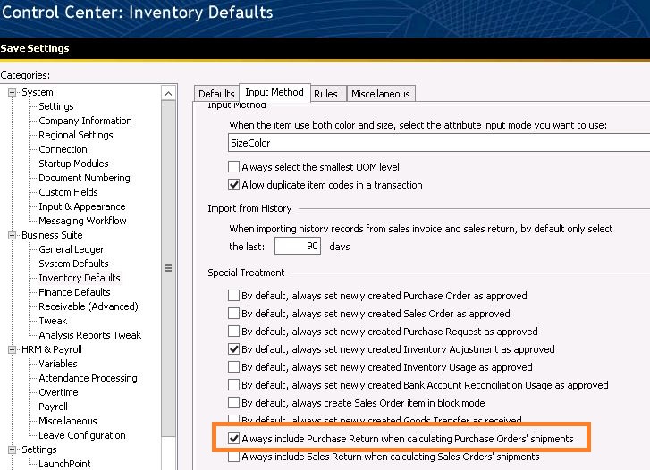This screenshot has width=650, height=470.
Task: Uncheck Allow duplicate item codes in a transaction
Action: [x=234, y=185]
